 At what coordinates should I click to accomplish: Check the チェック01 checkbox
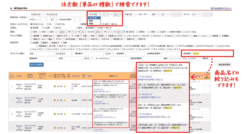31,49
